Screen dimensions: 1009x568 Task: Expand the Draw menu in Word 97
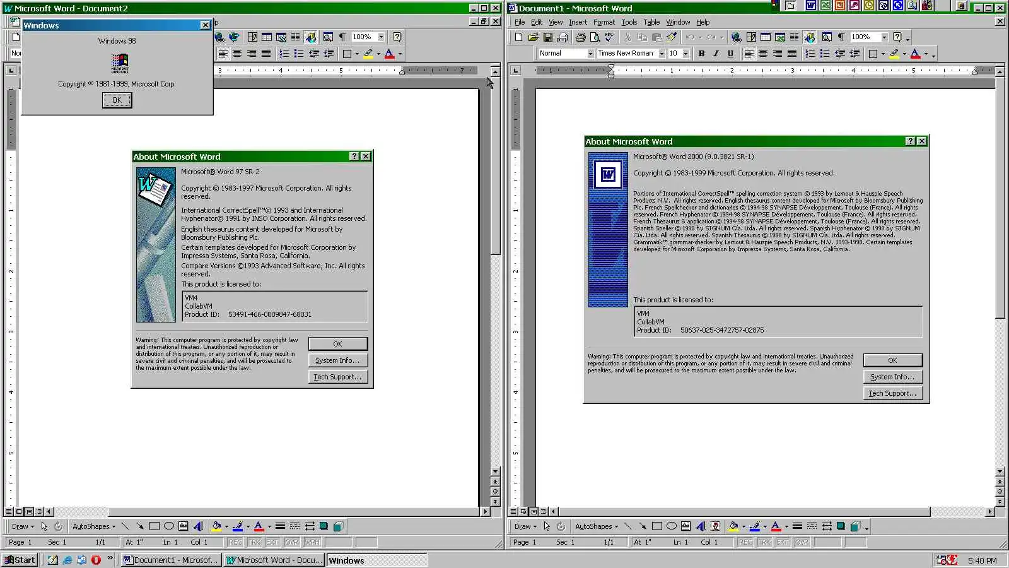[x=23, y=526]
